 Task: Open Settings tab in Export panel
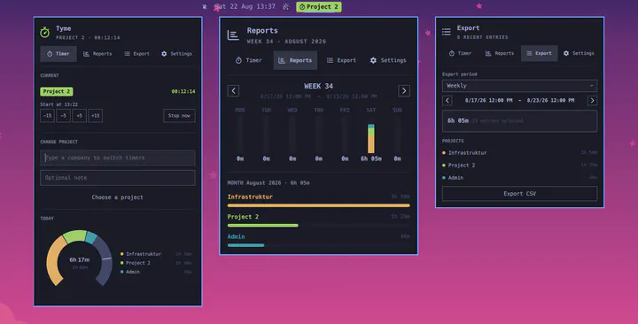coord(579,53)
